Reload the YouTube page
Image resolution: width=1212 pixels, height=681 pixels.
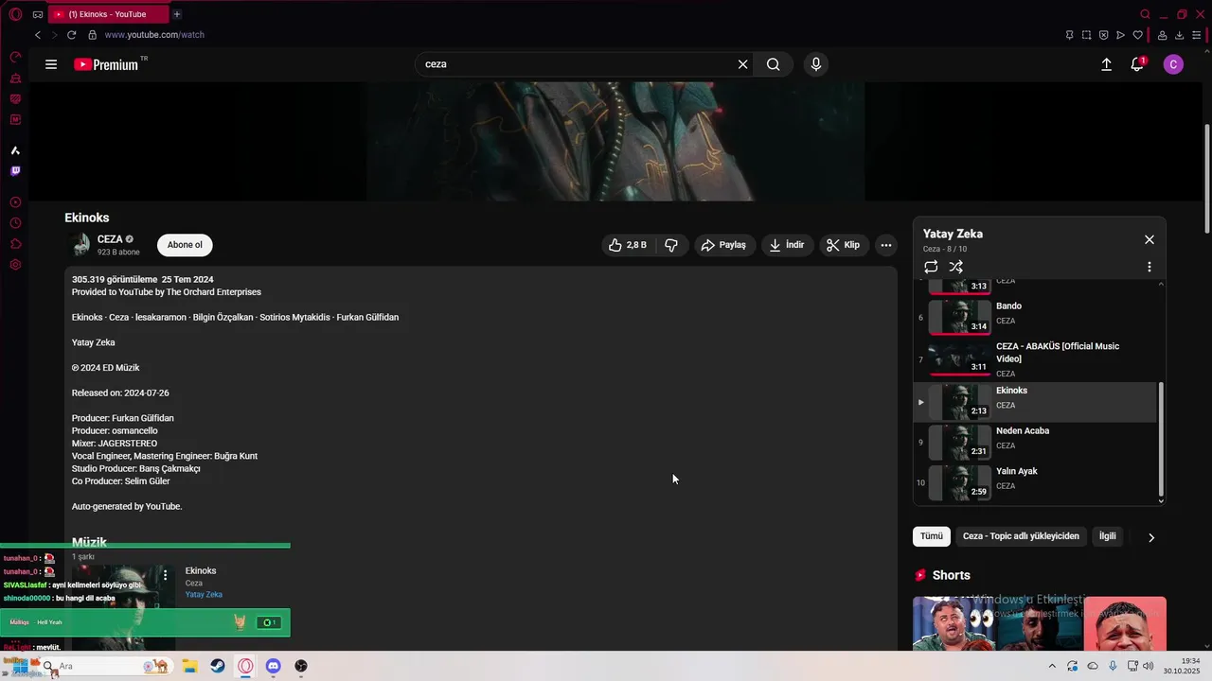[x=71, y=35]
